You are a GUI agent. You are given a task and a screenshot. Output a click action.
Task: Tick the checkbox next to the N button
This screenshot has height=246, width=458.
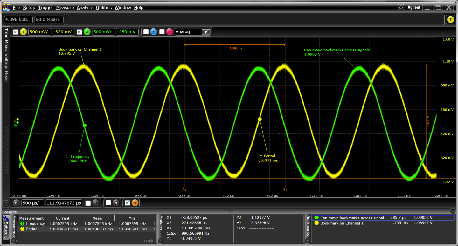pos(108,203)
